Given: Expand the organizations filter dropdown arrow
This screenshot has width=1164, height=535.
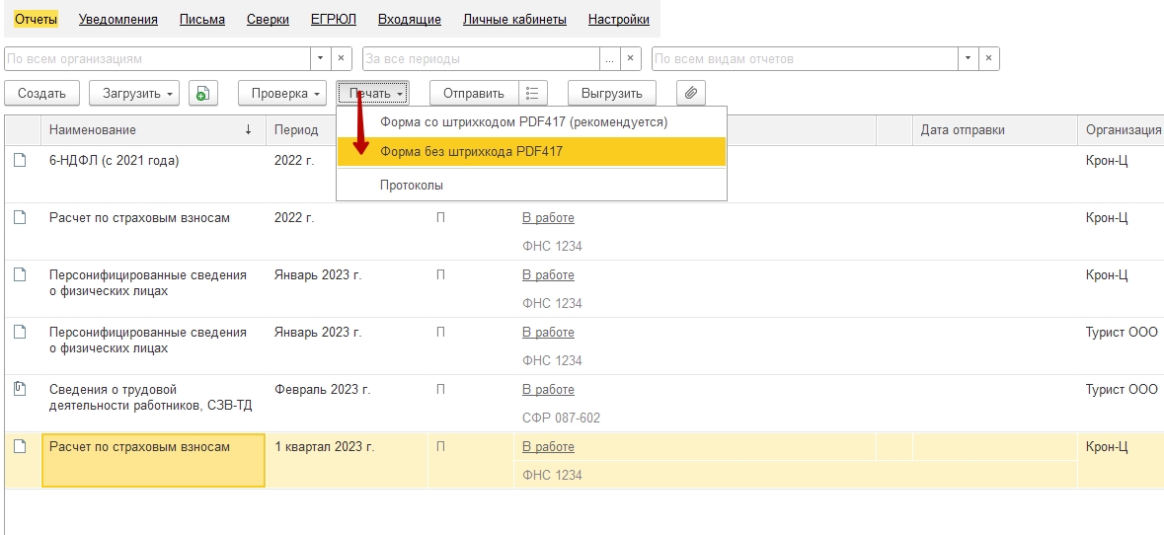Looking at the screenshot, I should [320, 59].
